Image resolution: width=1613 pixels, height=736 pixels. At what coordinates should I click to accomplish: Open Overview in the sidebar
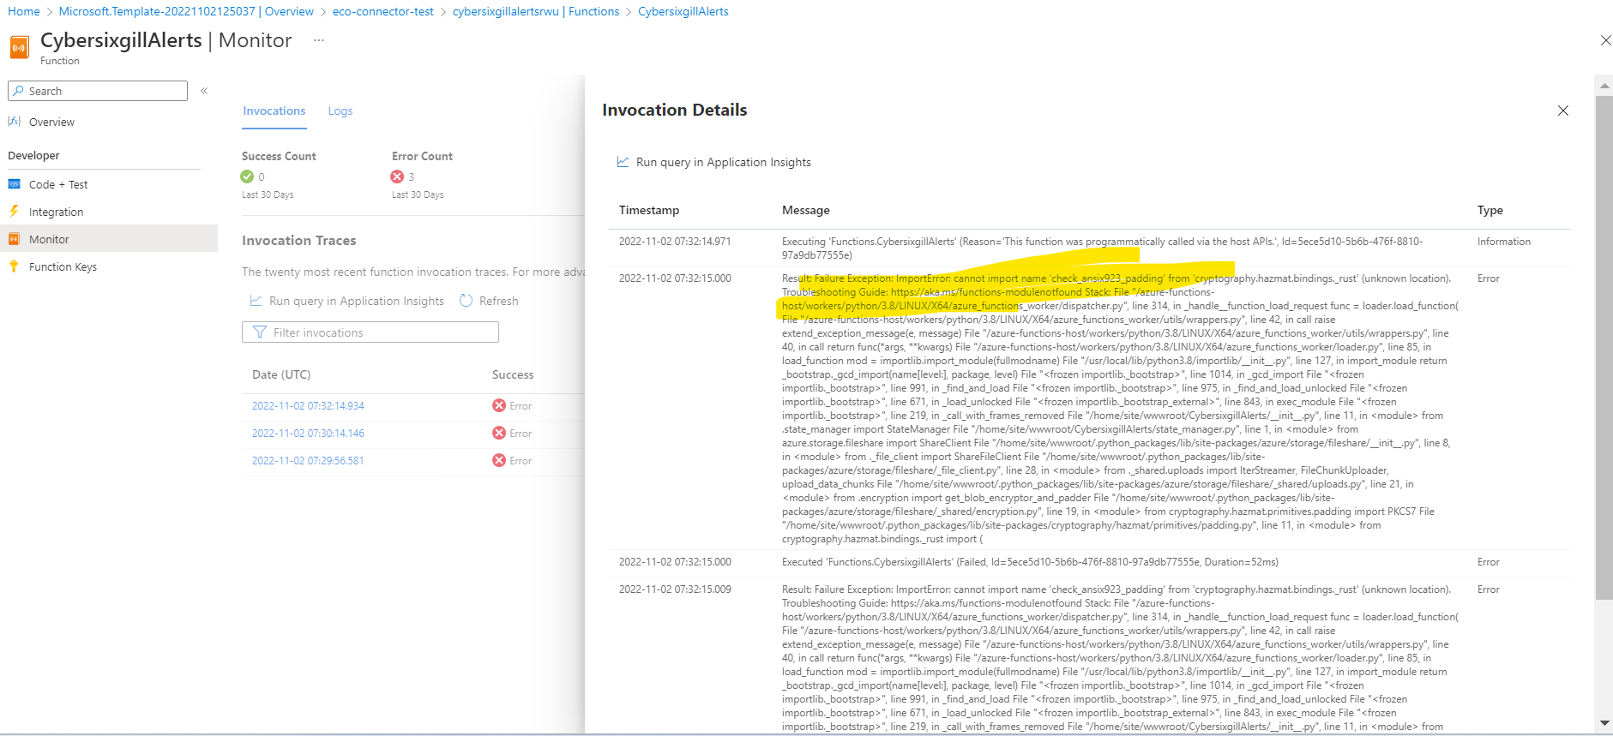[x=51, y=122]
